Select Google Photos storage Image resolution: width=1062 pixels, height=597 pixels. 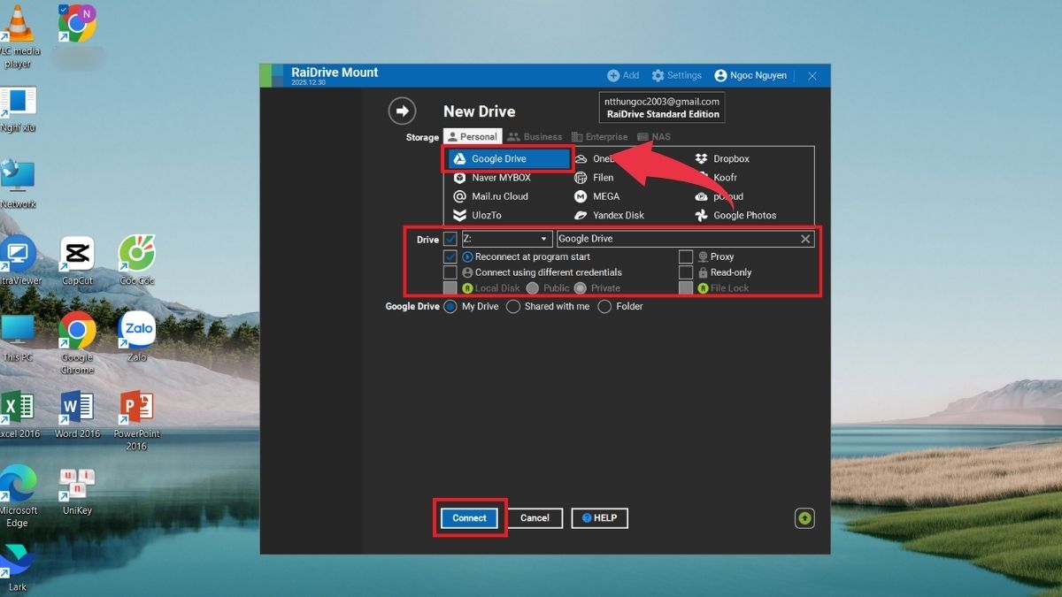tap(735, 215)
